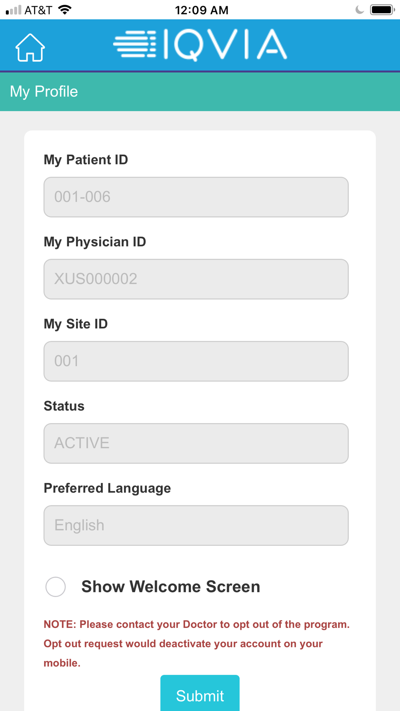Screen dimensions: 400x711
Task: Tap the Status field showing ACTIVE
Action: coord(196,443)
